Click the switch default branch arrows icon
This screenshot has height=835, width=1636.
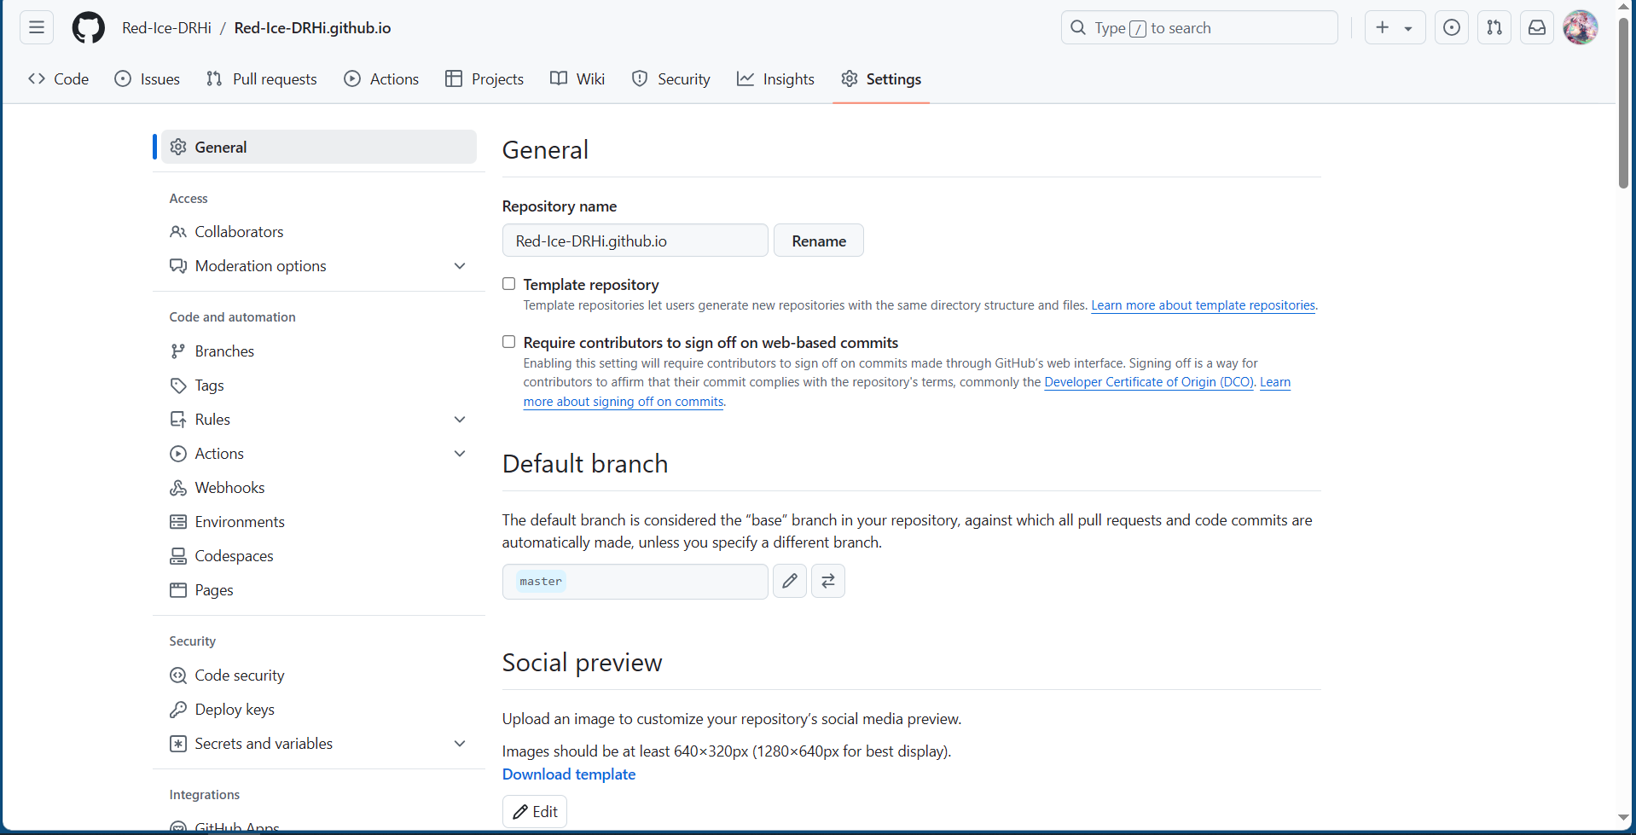click(x=827, y=582)
